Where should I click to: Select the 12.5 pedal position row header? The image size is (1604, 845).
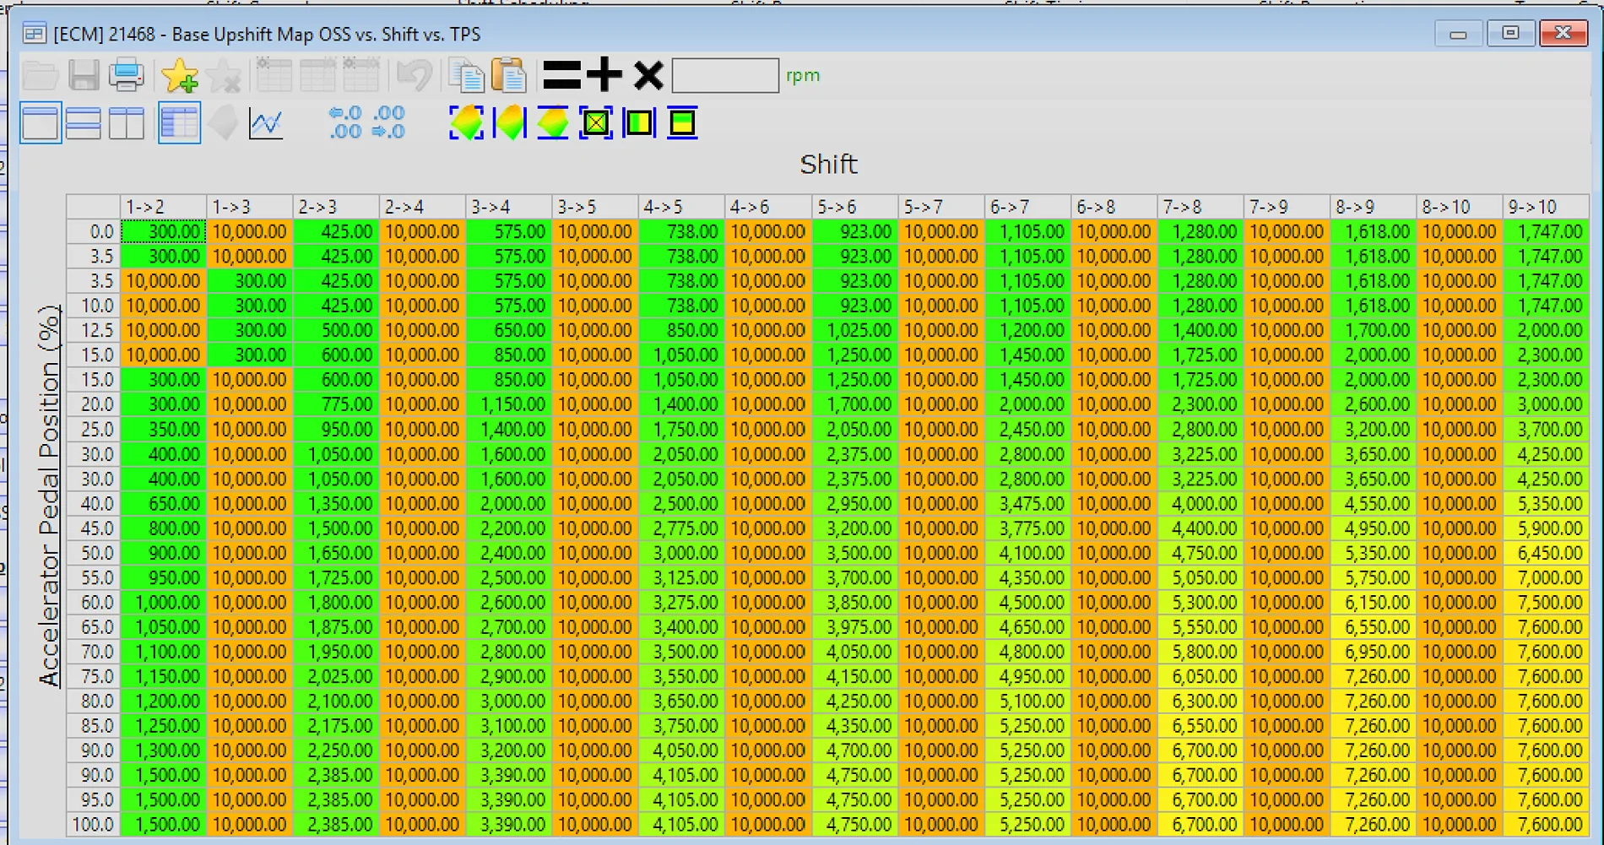(x=94, y=330)
